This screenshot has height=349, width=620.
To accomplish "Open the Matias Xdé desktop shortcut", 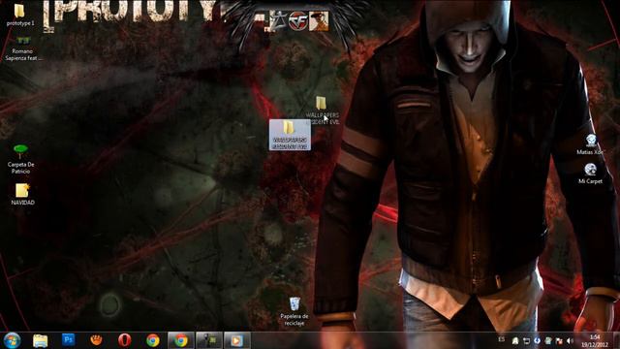I will 591,144.
